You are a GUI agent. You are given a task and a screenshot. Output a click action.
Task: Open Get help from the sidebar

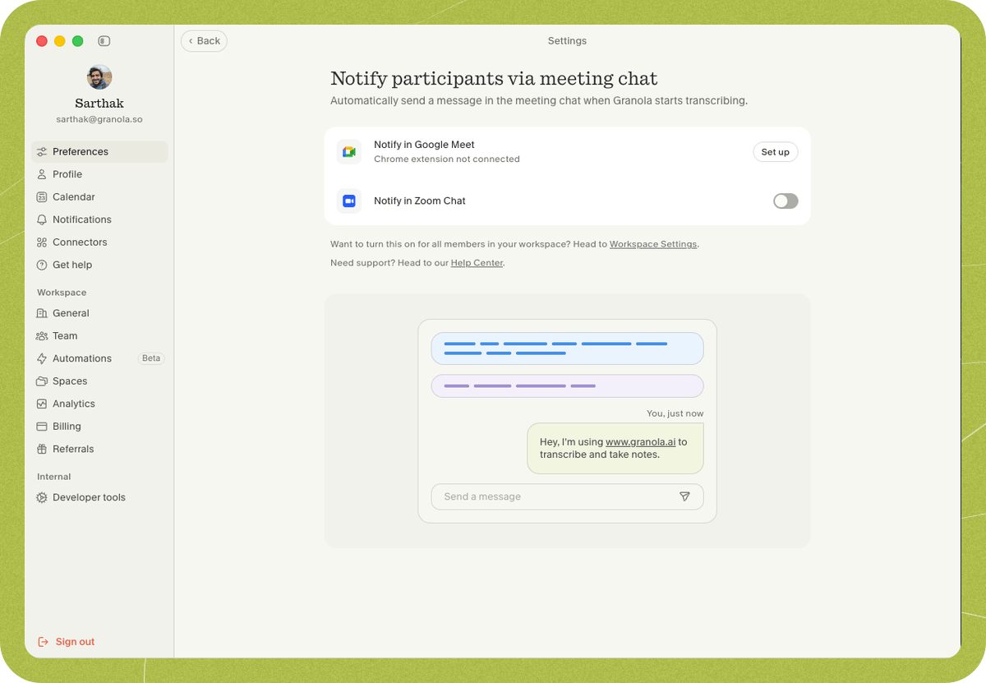(x=99, y=265)
